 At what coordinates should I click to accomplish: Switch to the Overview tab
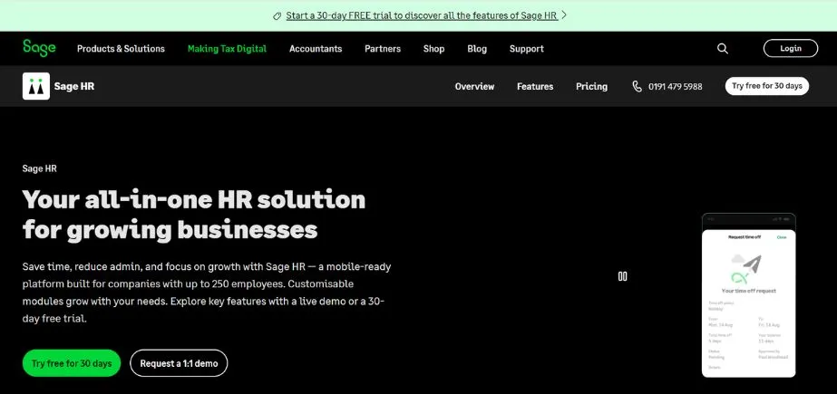coord(474,86)
